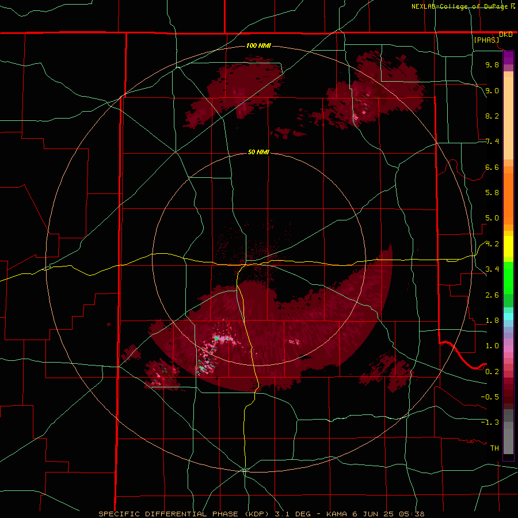Viewport: 518px width, 518px height.
Task: Click the 8.2 legend value
Action: 492,116
